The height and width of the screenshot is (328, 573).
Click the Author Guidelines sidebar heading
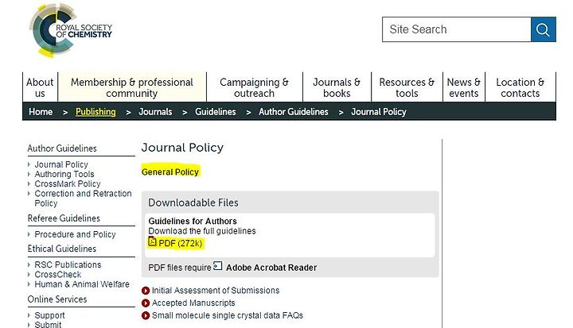(62, 149)
